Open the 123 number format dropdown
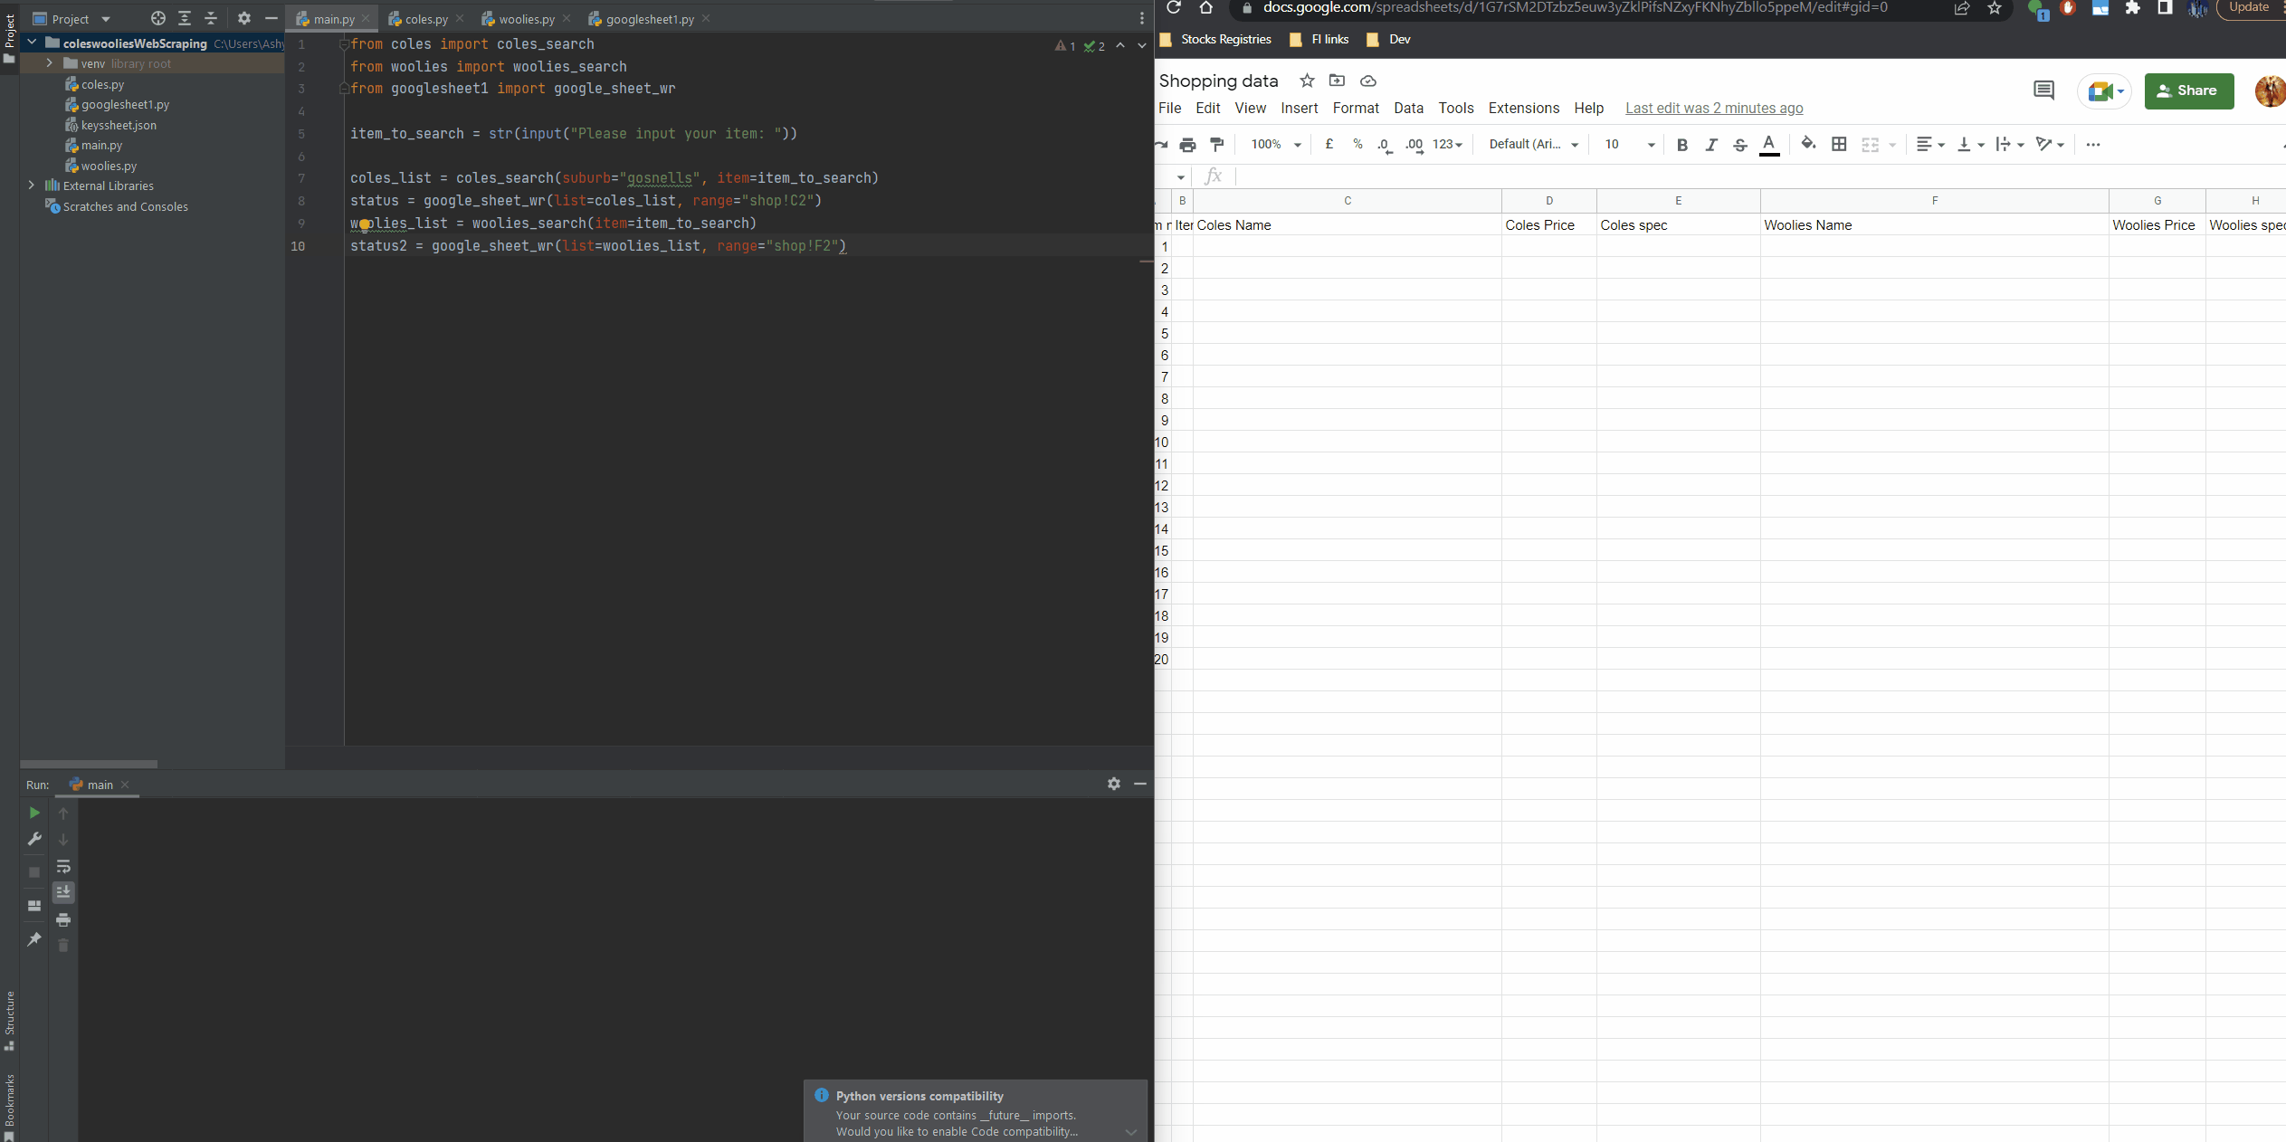Image resolution: width=2286 pixels, height=1142 pixels. coord(1448,145)
